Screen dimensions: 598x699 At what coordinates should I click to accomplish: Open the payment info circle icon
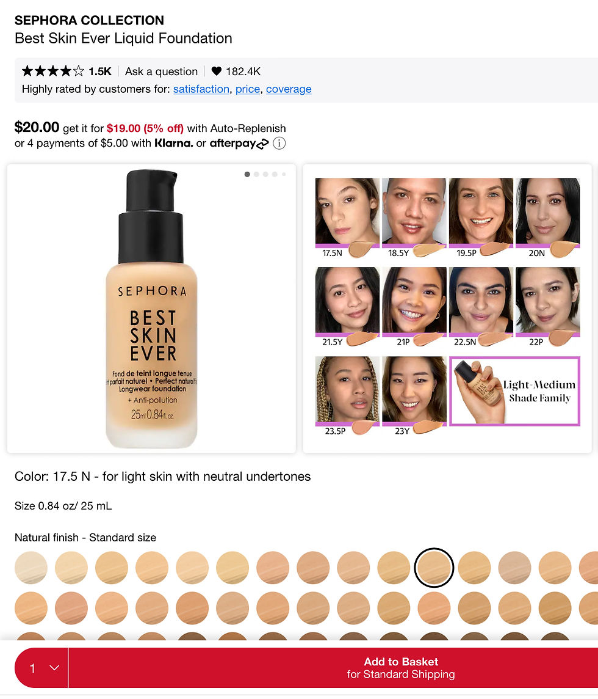[279, 144]
